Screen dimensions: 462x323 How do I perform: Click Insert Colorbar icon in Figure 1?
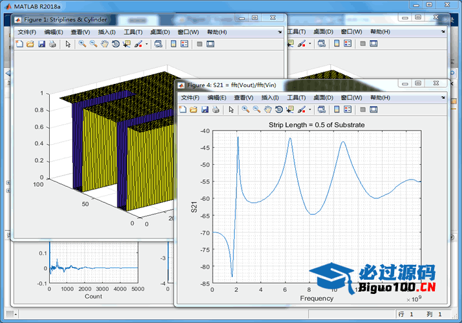174,44
